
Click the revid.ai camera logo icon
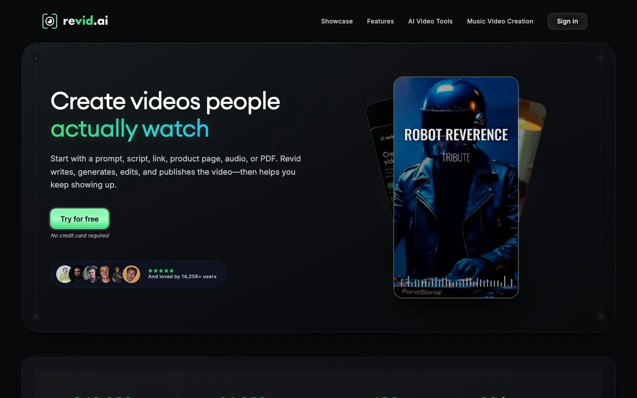pyautogui.click(x=50, y=21)
